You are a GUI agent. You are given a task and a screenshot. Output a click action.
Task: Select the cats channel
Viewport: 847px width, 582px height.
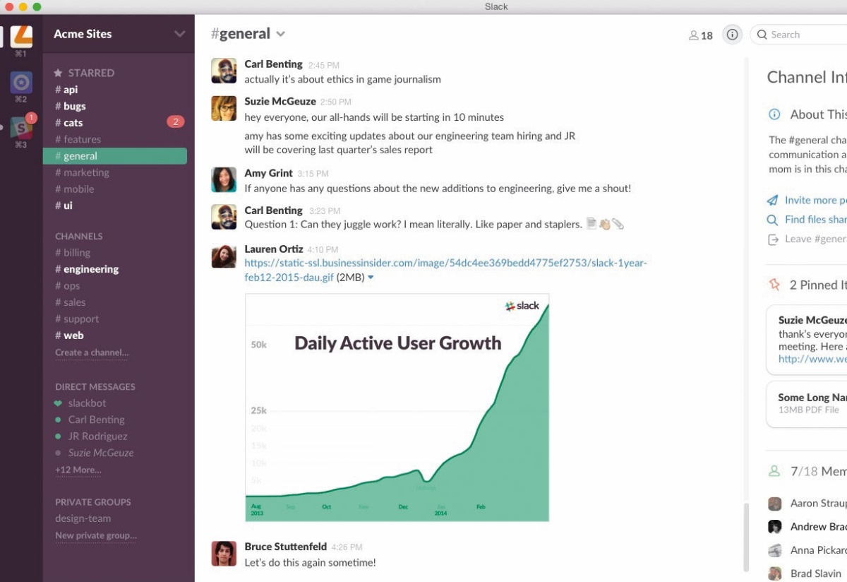pyautogui.click(x=69, y=123)
